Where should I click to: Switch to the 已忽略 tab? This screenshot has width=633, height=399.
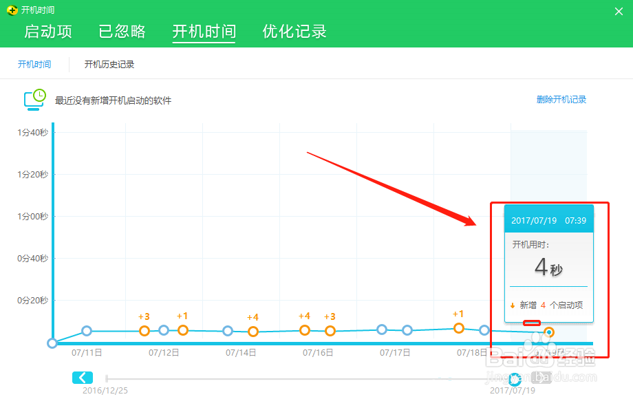tap(122, 32)
